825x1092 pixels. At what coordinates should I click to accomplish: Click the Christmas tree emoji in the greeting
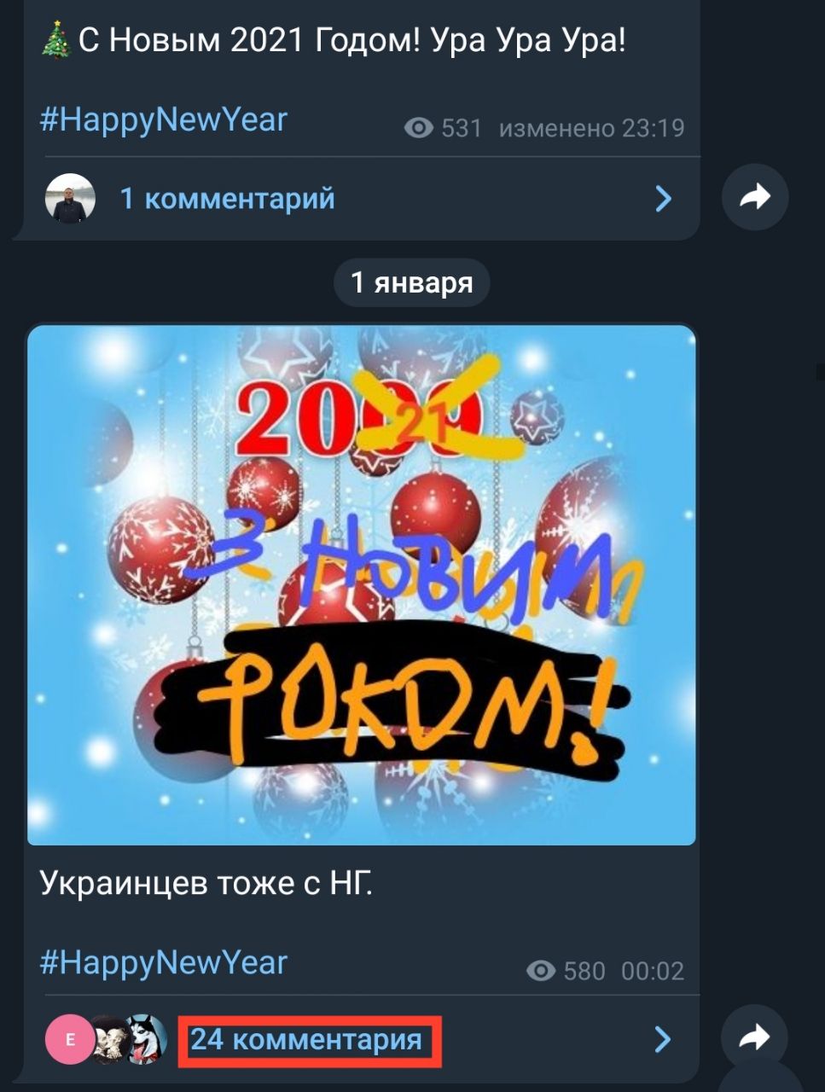[x=56, y=40]
